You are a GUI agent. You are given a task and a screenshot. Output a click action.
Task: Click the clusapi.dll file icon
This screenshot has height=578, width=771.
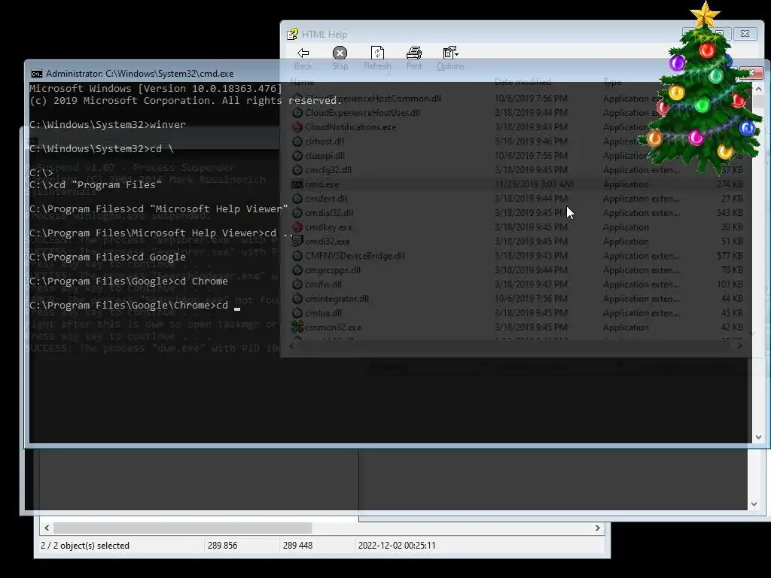(x=297, y=155)
